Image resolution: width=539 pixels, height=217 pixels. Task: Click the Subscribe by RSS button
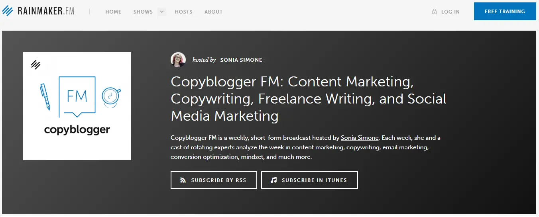point(214,180)
